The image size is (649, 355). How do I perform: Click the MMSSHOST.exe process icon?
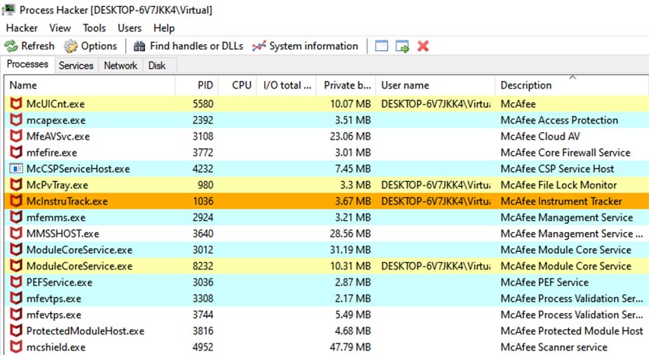(16, 234)
